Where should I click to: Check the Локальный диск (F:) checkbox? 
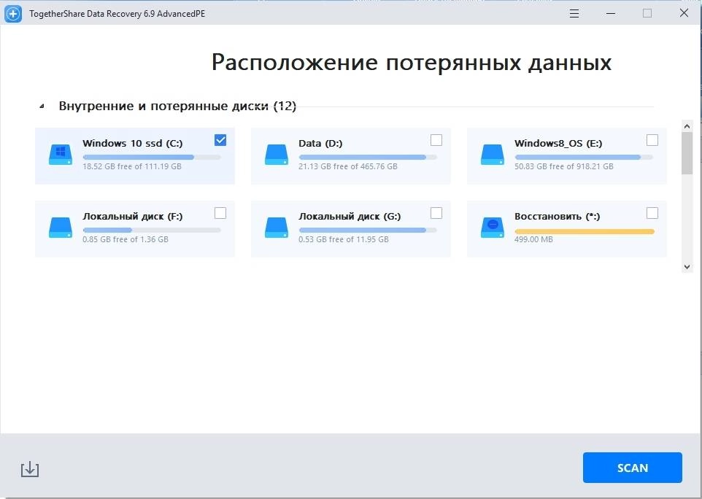click(x=220, y=213)
